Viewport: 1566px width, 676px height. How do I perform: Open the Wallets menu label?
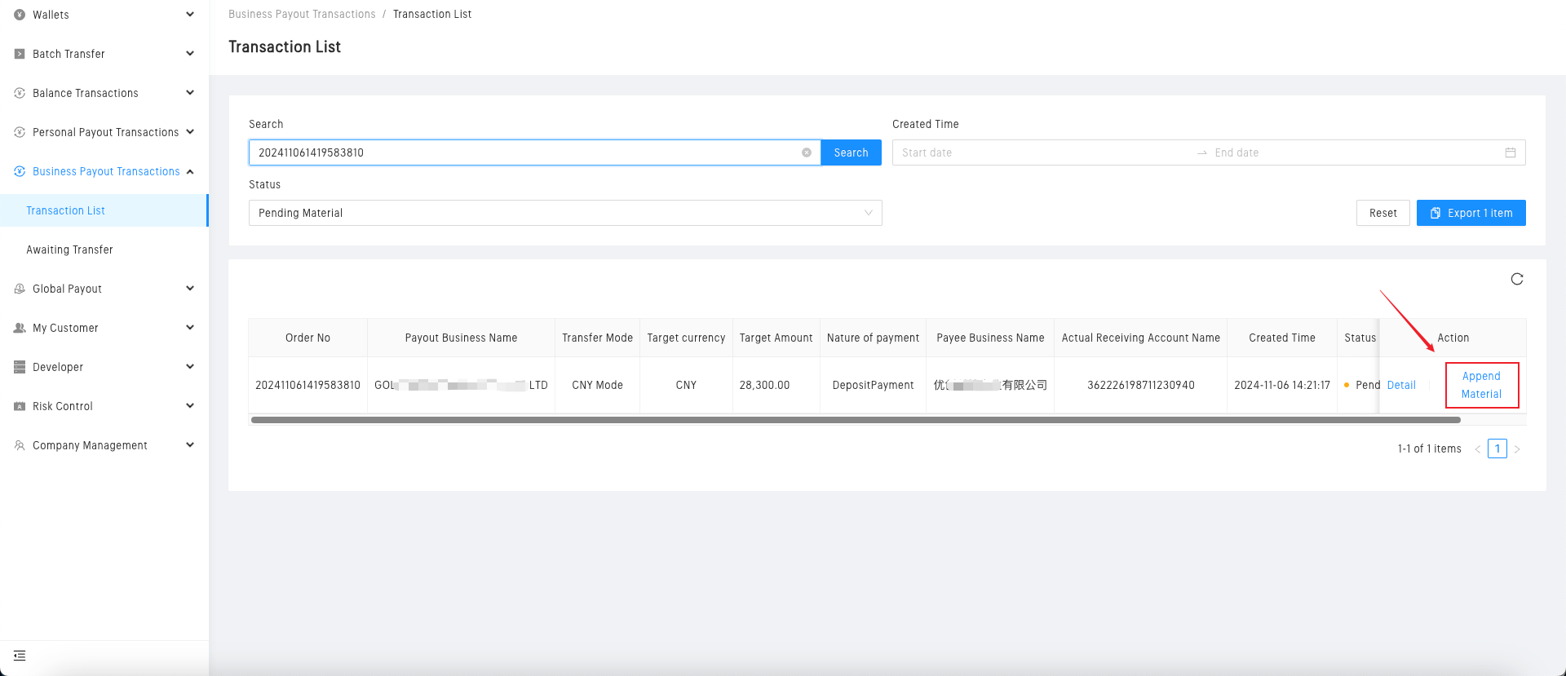pyautogui.click(x=51, y=15)
